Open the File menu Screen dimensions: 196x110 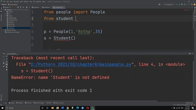click(x=5, y=2)
